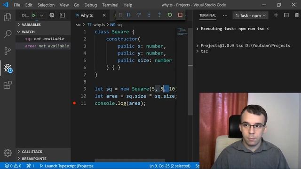301x169 pixels.
Task: Click the editor minimap
Action: (x=182, y=31)
